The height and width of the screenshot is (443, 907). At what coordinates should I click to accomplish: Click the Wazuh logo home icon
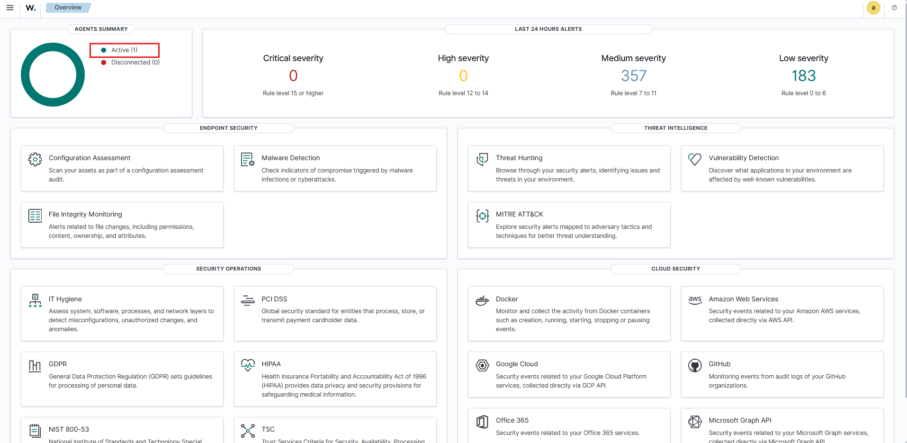31,8
